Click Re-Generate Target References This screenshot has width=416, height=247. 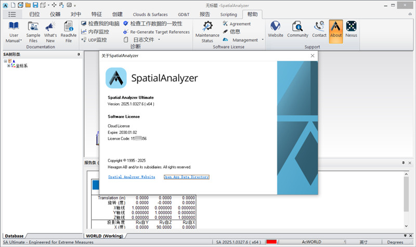157,32
